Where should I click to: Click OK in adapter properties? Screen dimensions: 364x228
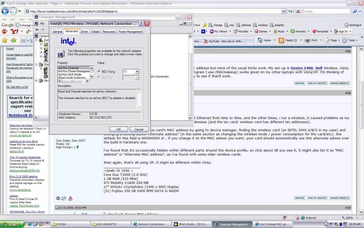[119, 129]
